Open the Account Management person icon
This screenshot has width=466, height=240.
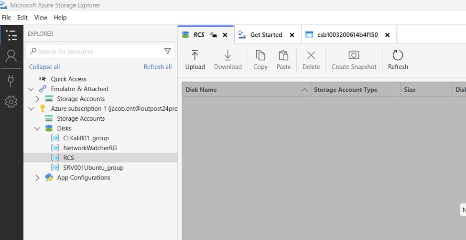point(11,56)
